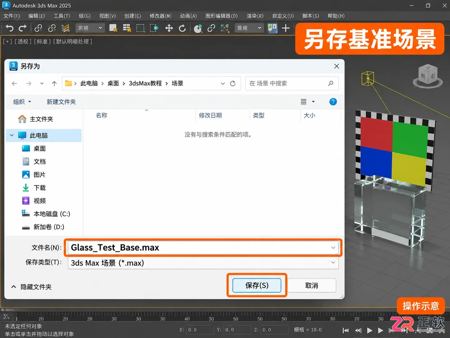Expand address bar history dropdown
The height and width of the screenshot is (338, 450).
[x=223, y=84]
